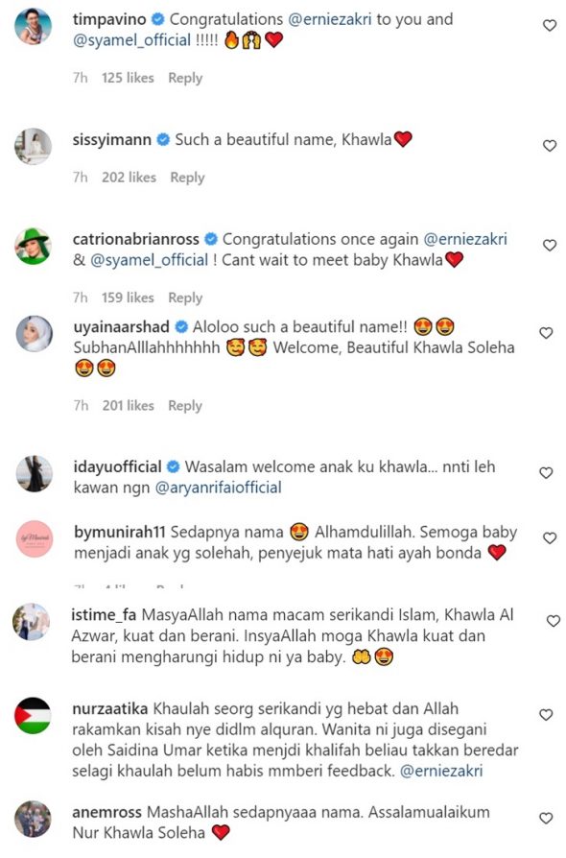Heart nurzaatika's comment
Viewport: 566px width, 858px height.
click(546, 715)
